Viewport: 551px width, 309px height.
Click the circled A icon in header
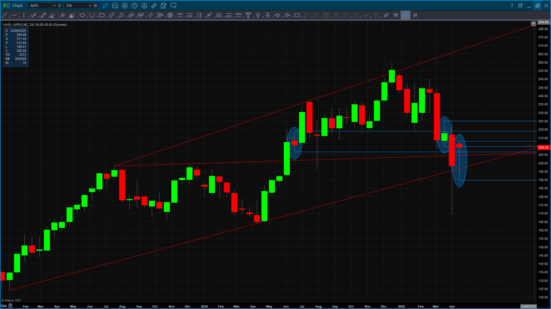coord(144,6)
